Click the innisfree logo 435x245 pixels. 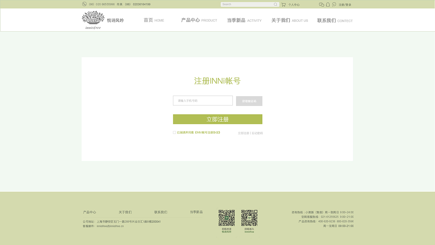point(93,19)
